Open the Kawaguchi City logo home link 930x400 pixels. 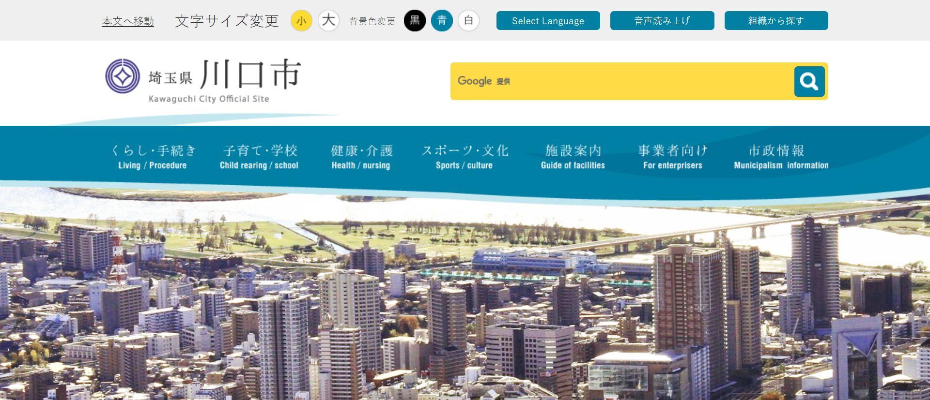coord(203,81)
